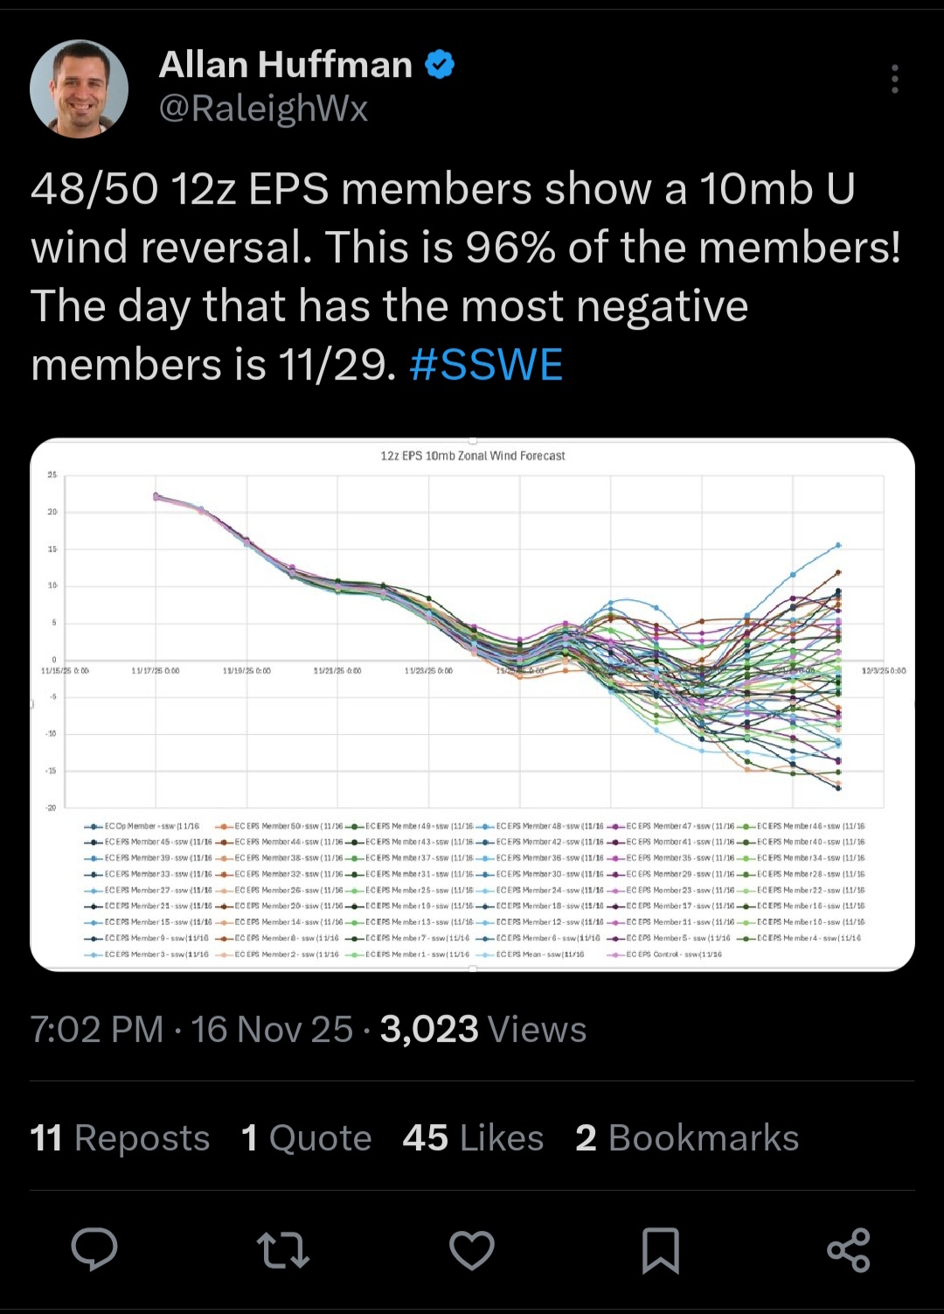Bookmark this tweet

tap(661, 1249)
